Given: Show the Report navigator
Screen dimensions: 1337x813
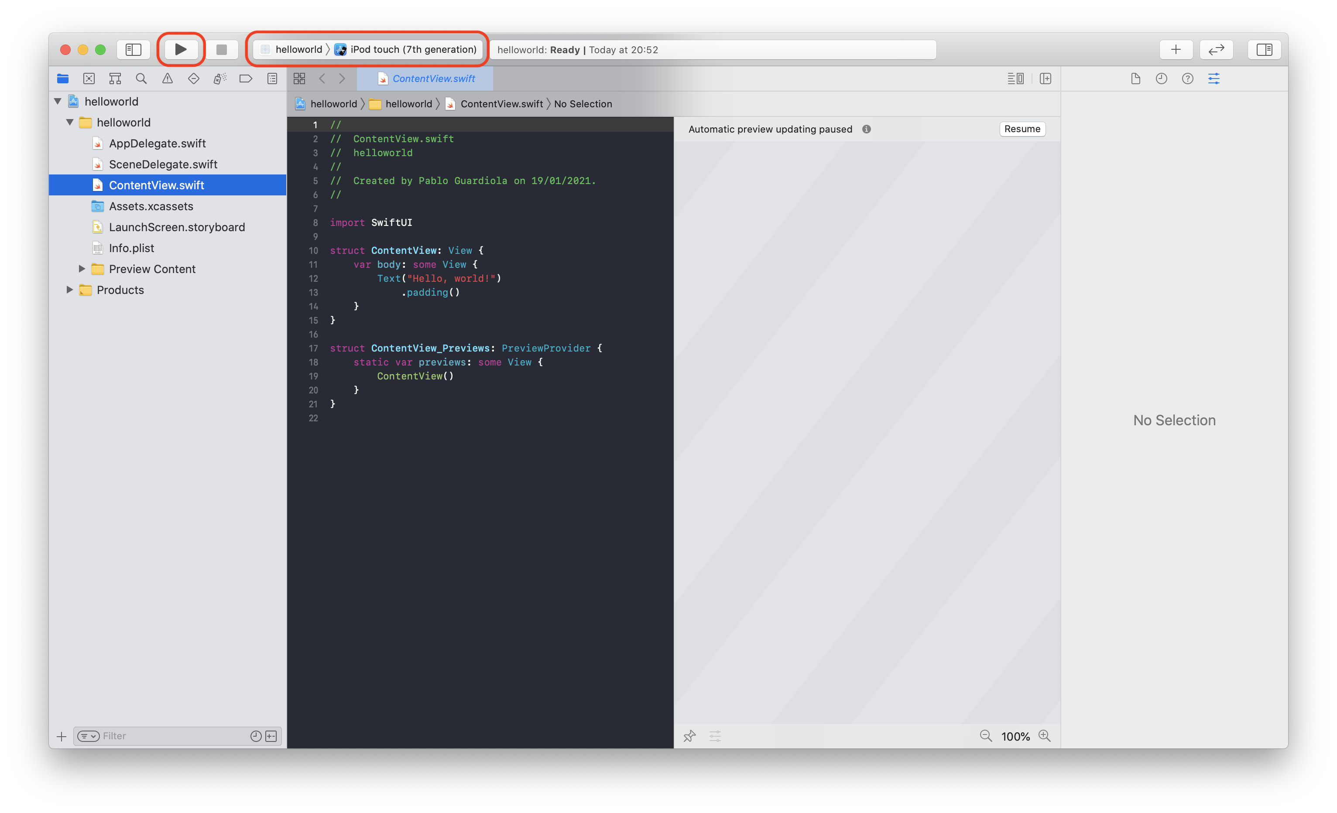Looking at the screenshot, I should (x=272, y=79).
